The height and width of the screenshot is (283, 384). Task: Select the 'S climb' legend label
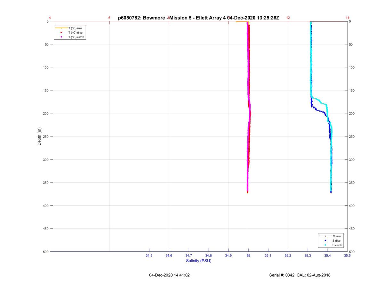(x=338, y=245)
